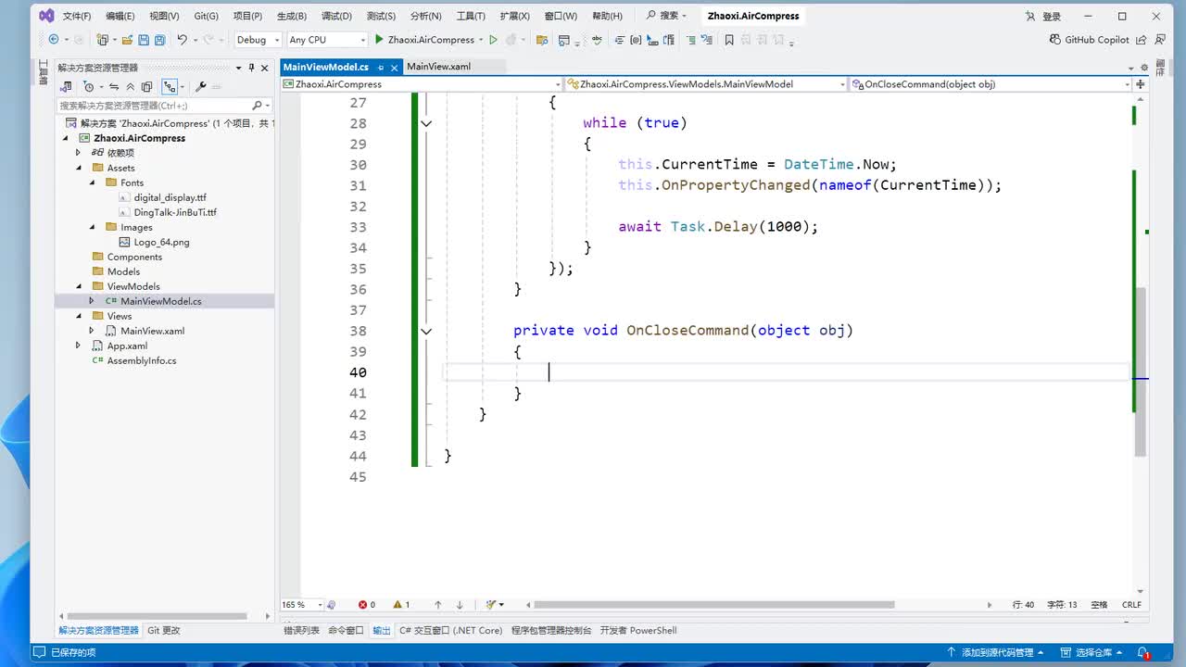Open the OnCloseCommand member navigation dropdown
The image size is (1186, 667).
point(990,84)
